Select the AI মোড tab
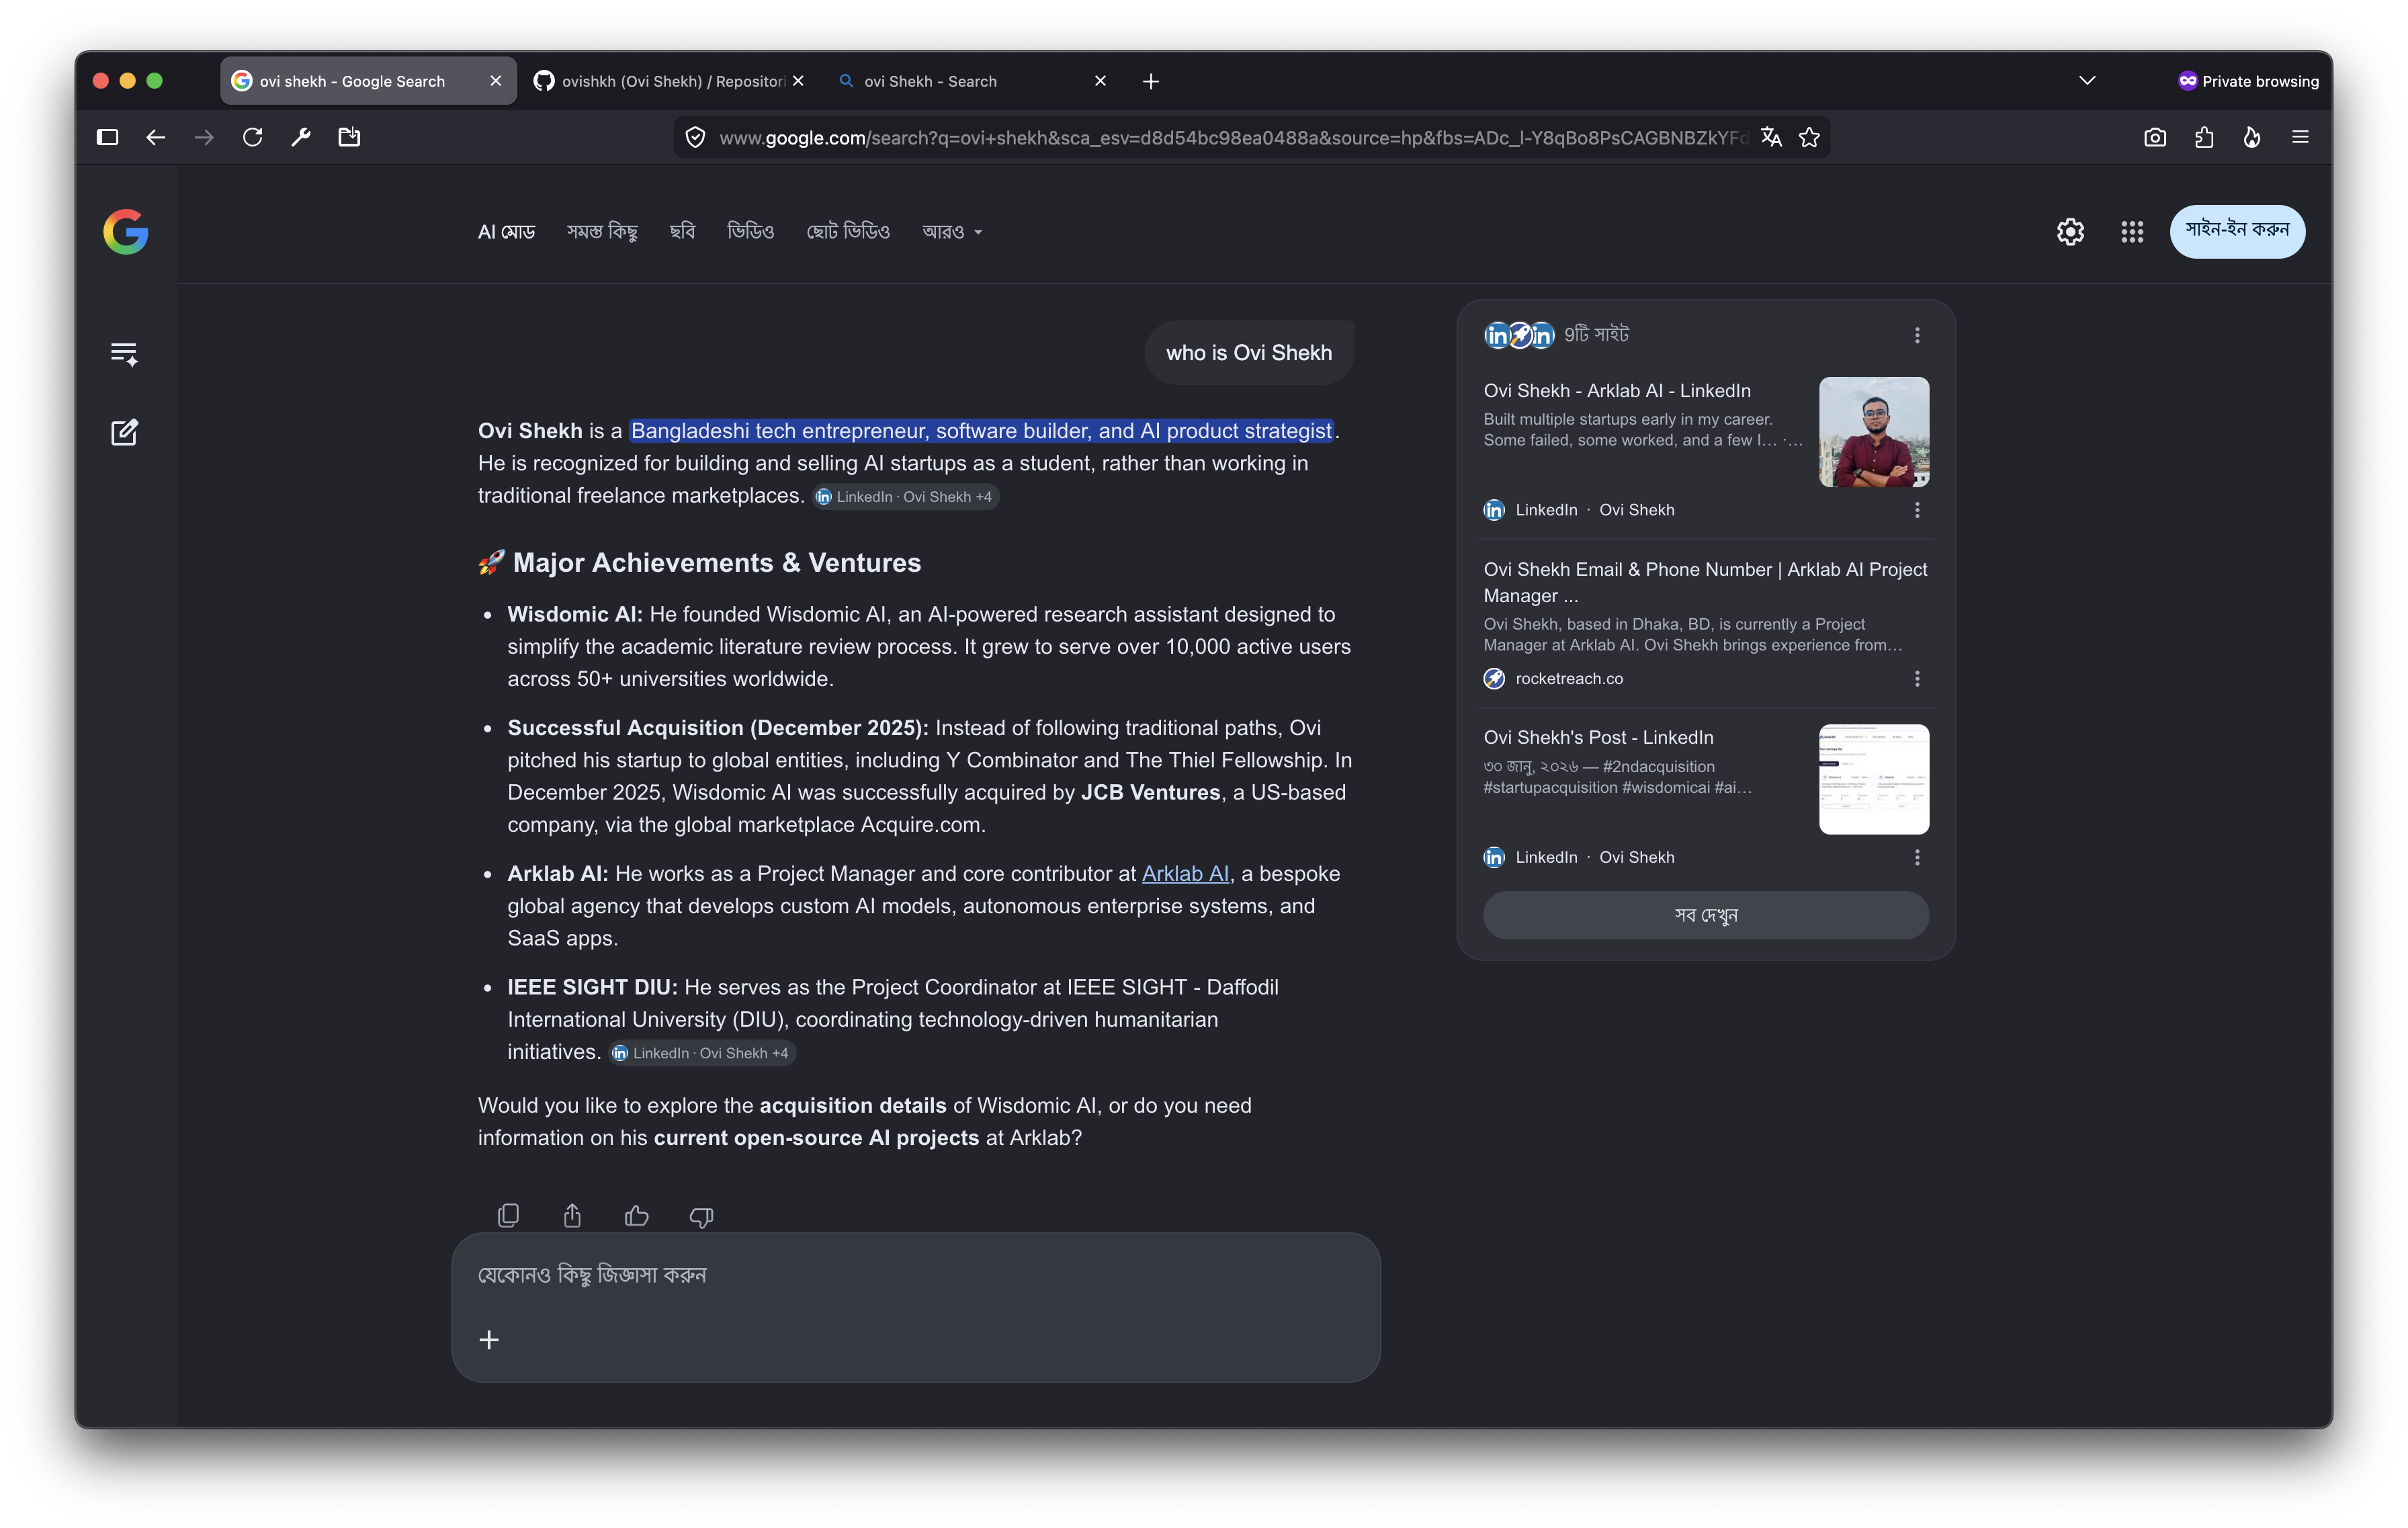Screen dimensions: 2408x1528 506,232
